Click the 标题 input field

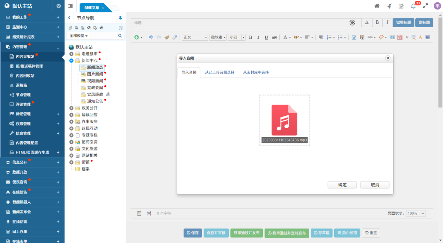239,23
